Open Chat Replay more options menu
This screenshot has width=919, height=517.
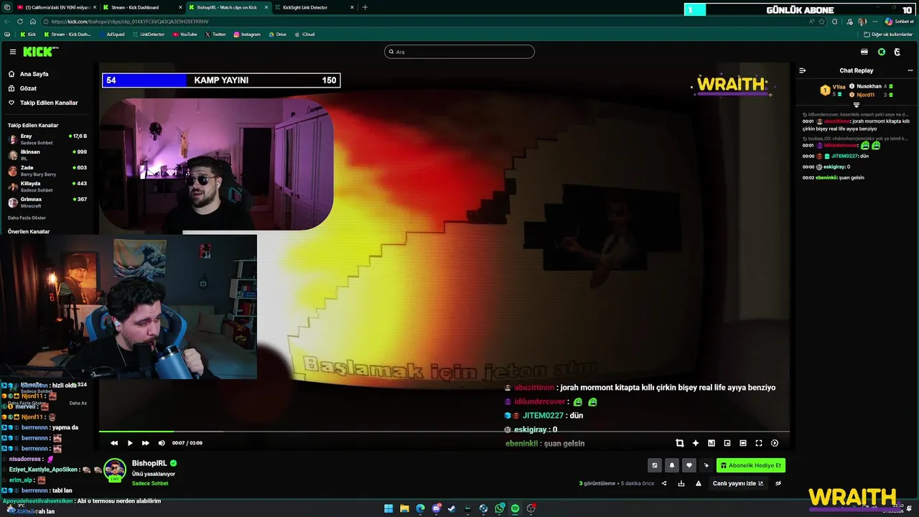coord(910,70)
